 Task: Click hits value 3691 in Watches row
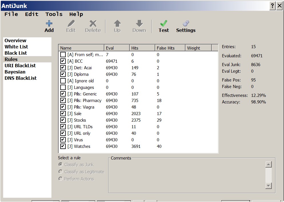(x=136, y=146)
